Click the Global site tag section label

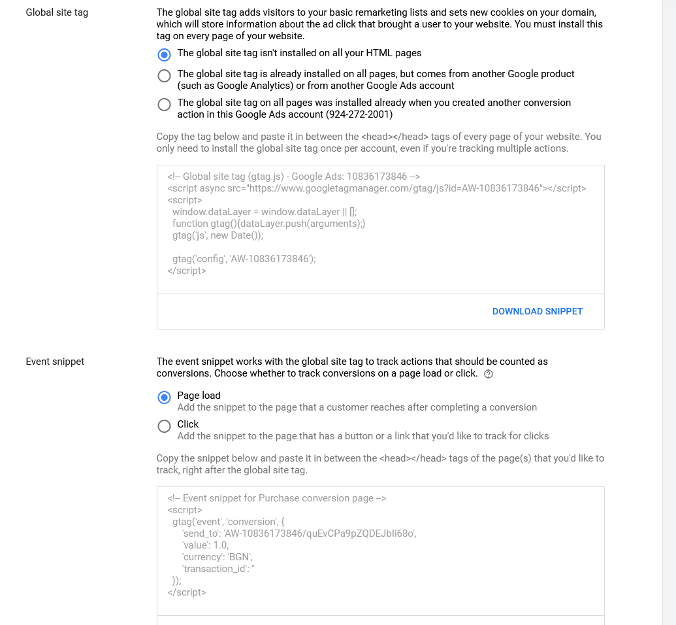click(57, 12)
